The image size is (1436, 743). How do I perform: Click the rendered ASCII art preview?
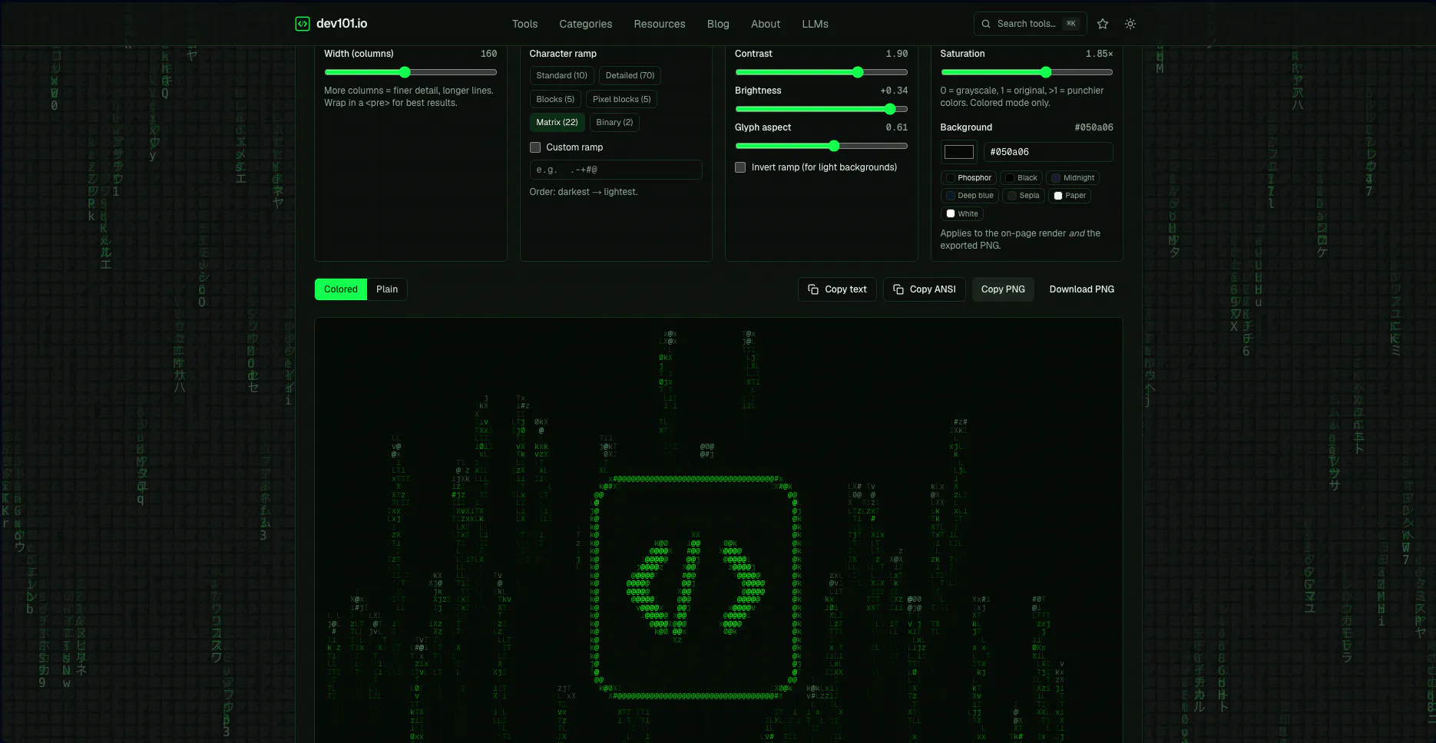click(718, 530)
